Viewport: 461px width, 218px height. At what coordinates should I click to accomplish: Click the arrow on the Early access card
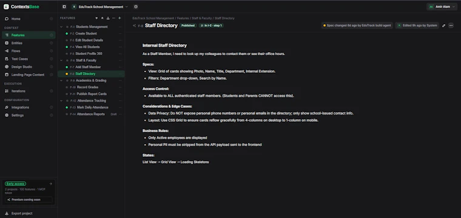pyautogui.click(x=50, y=183)
